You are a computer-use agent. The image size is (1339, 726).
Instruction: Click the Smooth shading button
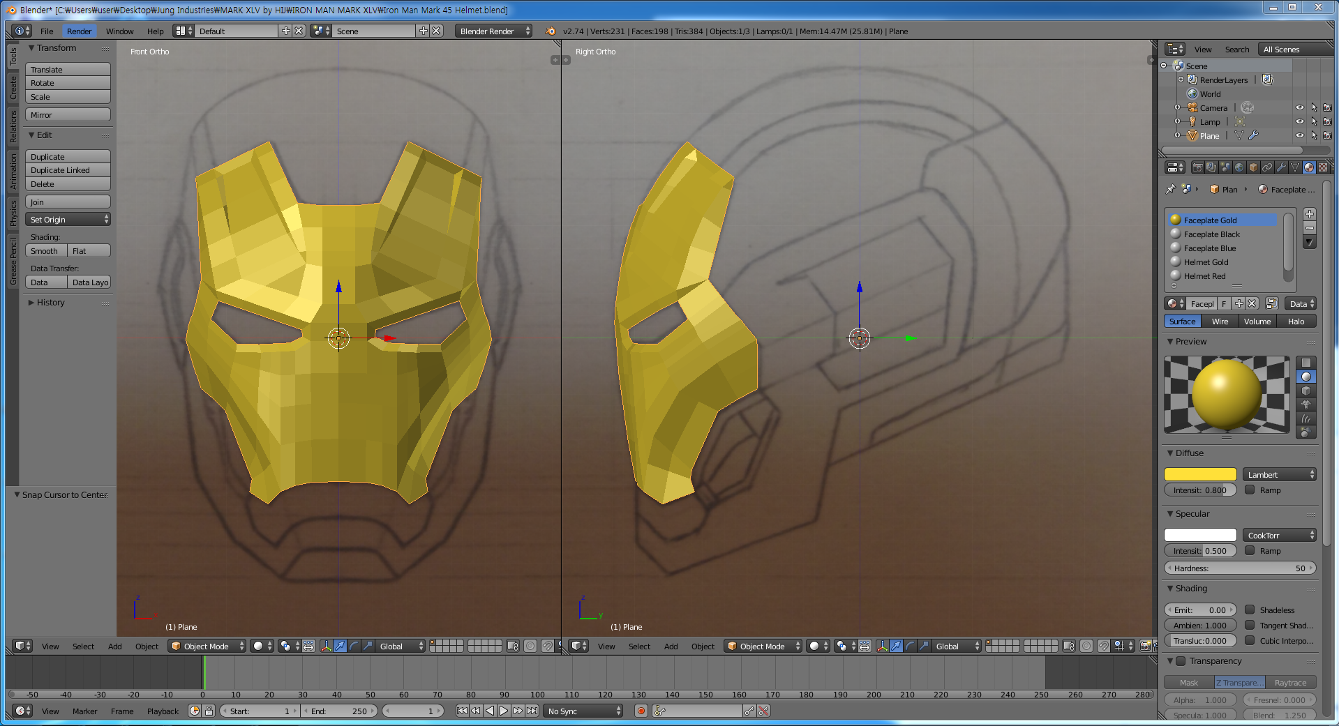[x=46, y=250]
